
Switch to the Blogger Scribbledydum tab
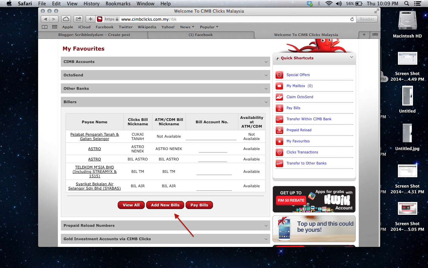(93, 35)
